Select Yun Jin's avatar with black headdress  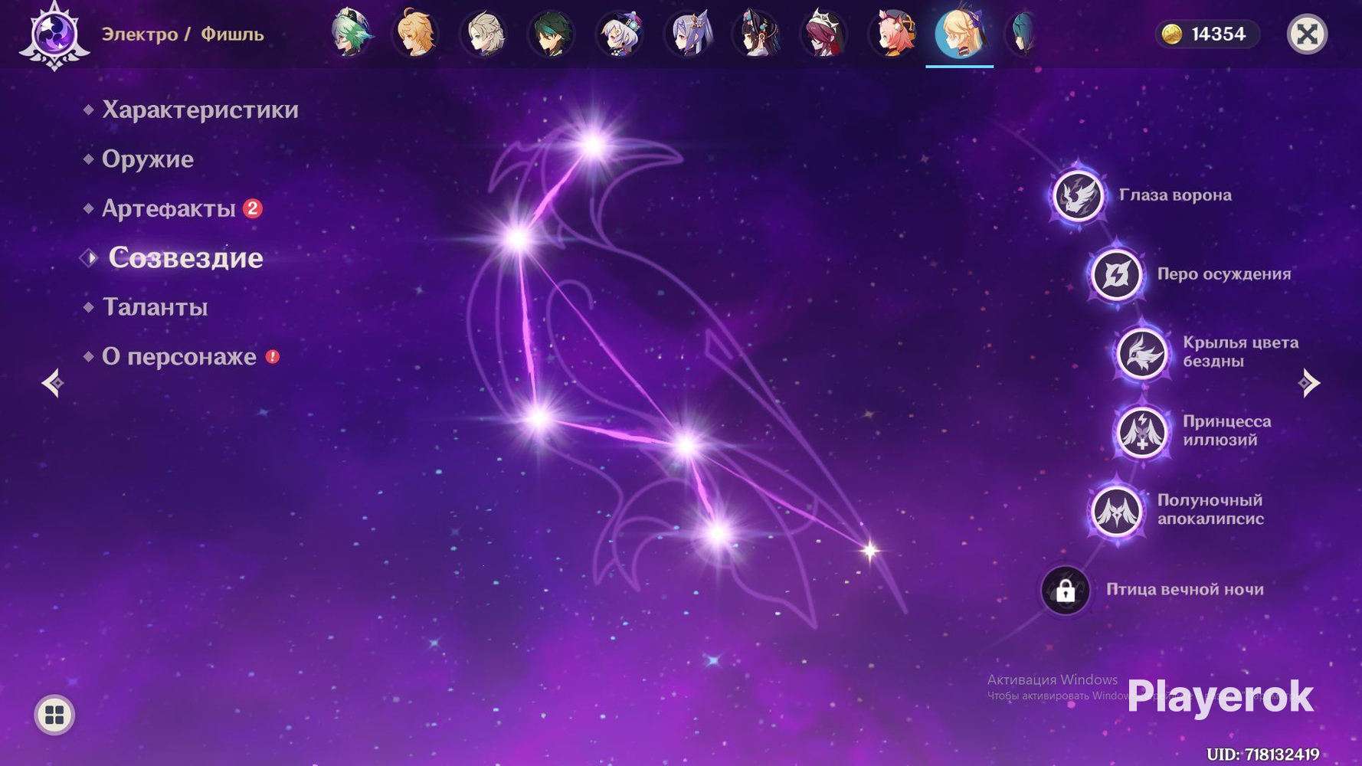[x=755, y=34]
